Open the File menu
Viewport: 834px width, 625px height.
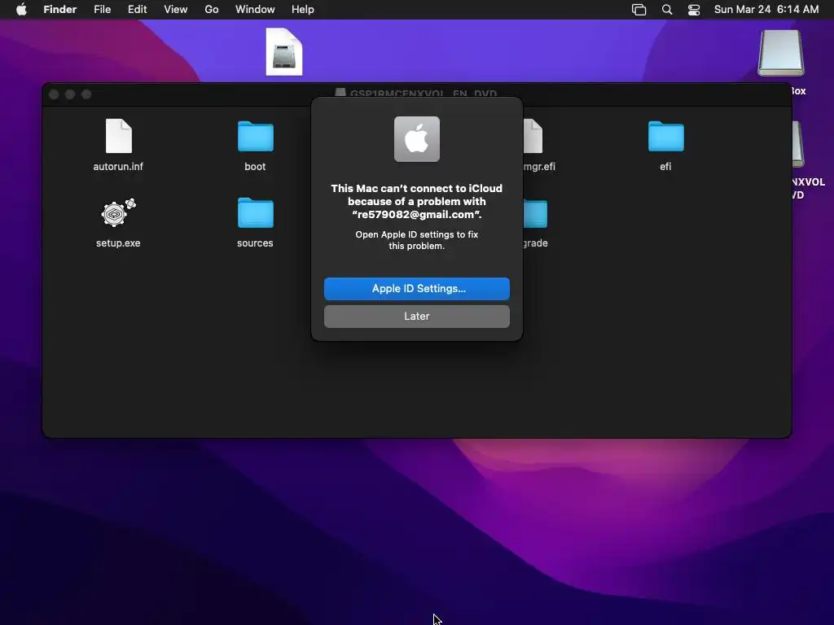(102, 10)
